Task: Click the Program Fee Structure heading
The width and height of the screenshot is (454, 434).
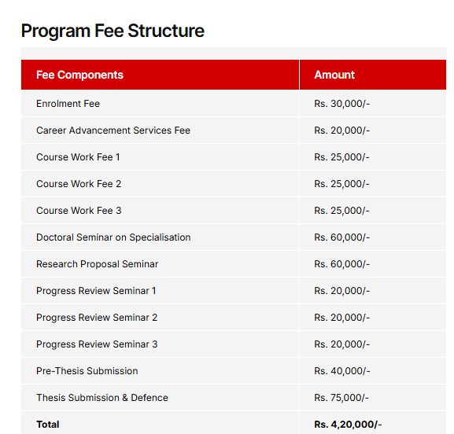Action: [113, 31]
